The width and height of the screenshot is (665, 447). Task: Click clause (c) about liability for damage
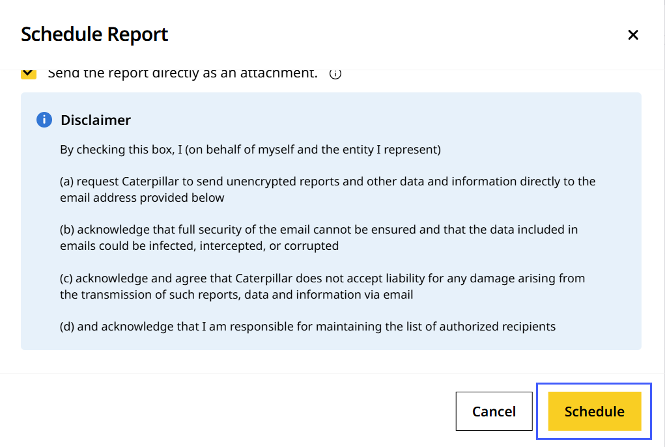tap(322, 278)
